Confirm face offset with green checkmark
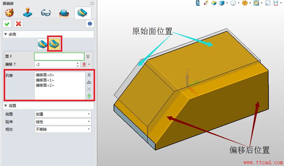This screenshot has height=166, width=284. pos(7,24)
